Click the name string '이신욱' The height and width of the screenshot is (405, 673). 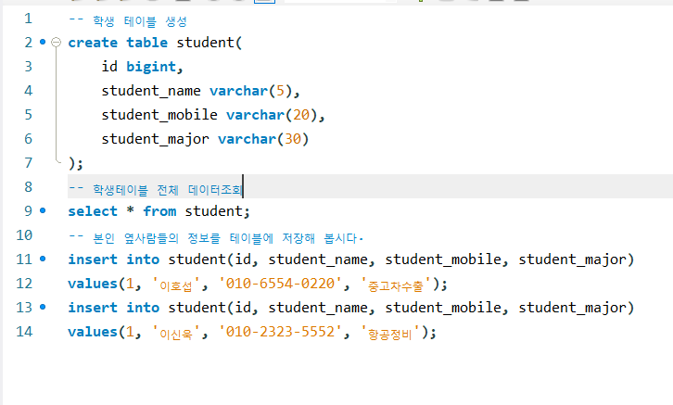176,333
